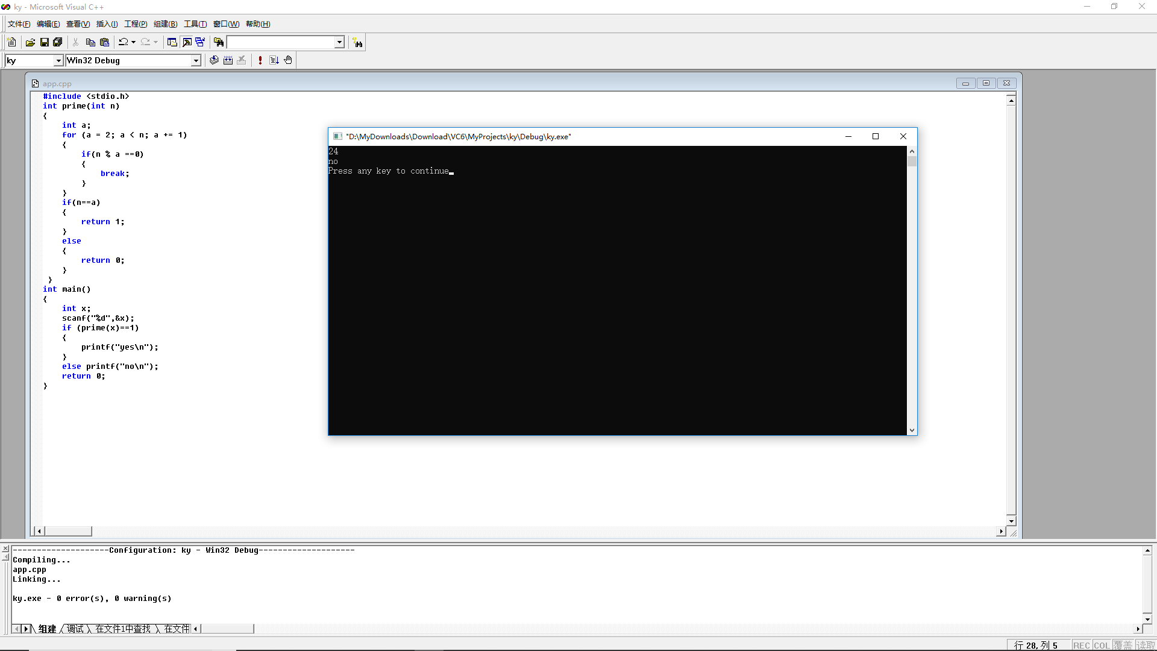Screen dimensions: 1157x651
Task: Click the editor's horizontal scrollbar thumb
Action: point(68,531)
